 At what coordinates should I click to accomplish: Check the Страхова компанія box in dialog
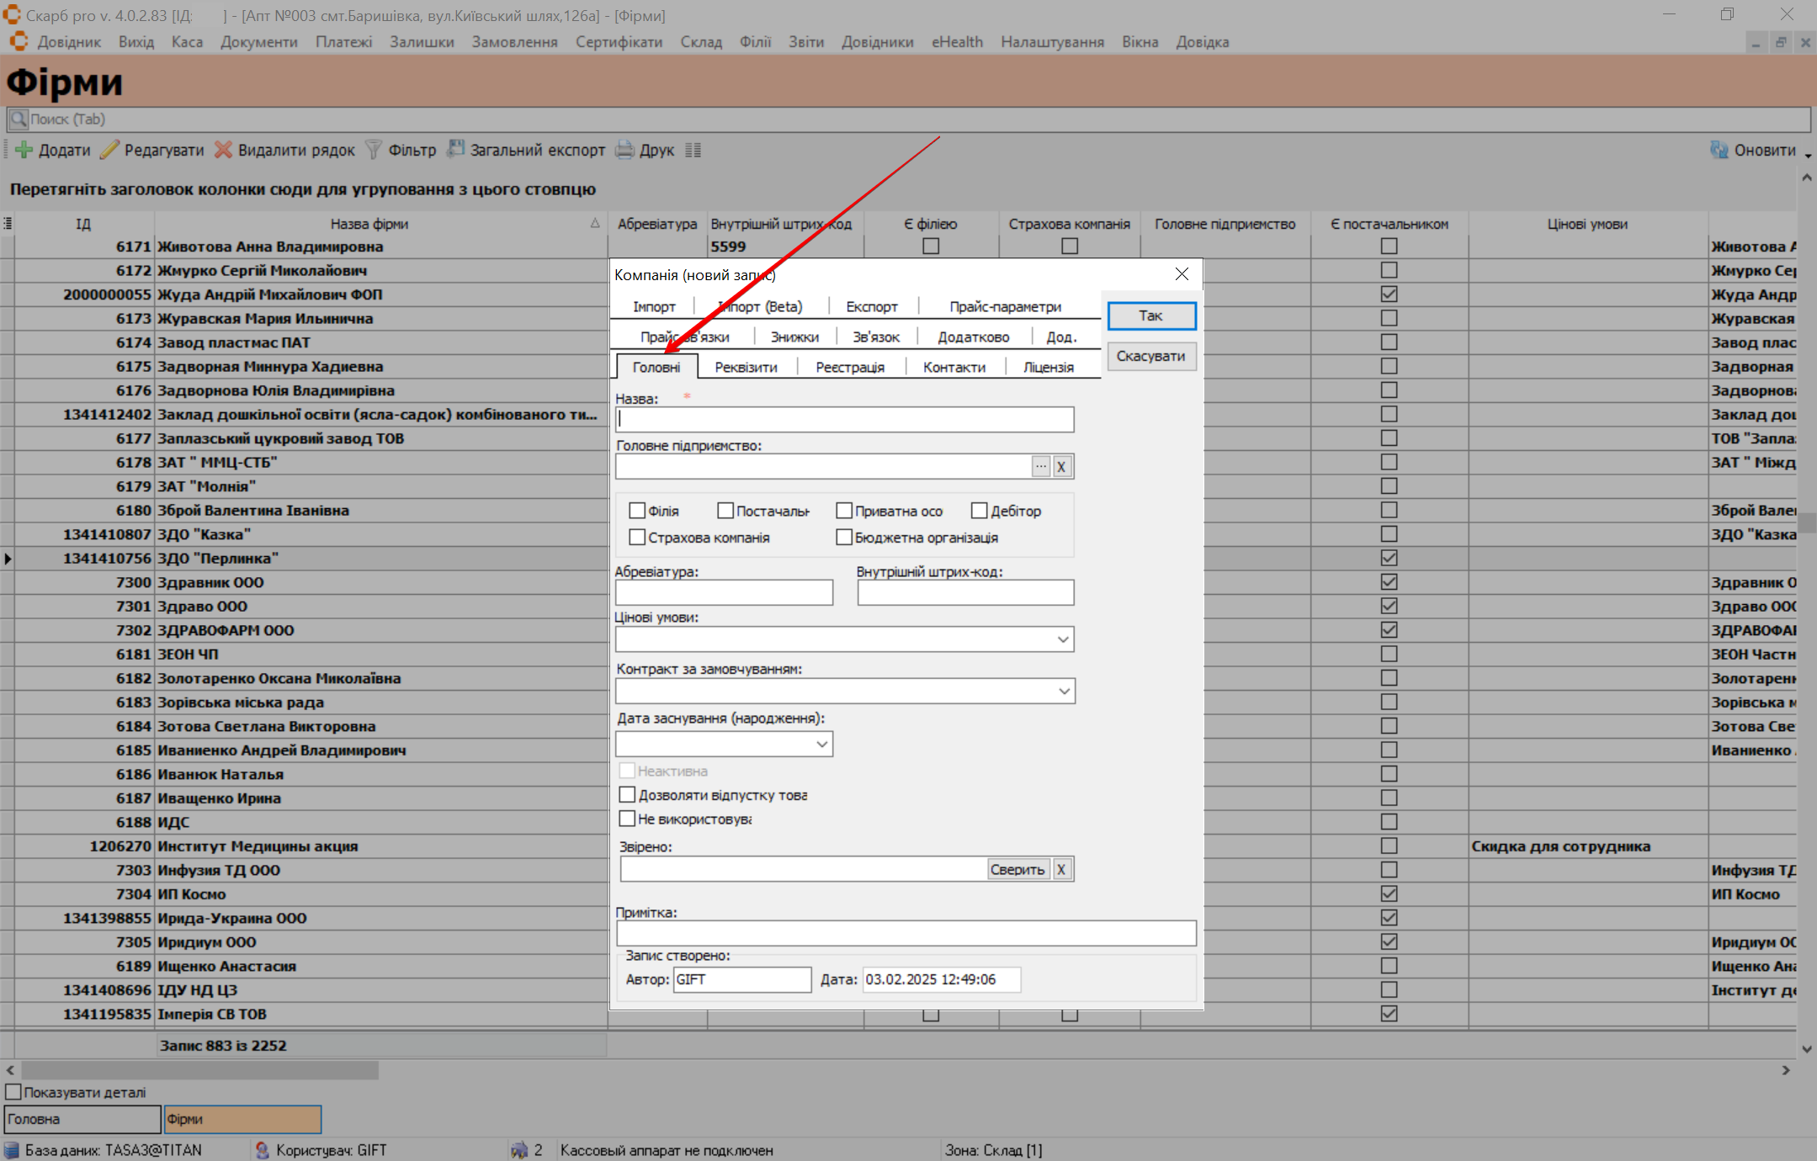(637, 537)
